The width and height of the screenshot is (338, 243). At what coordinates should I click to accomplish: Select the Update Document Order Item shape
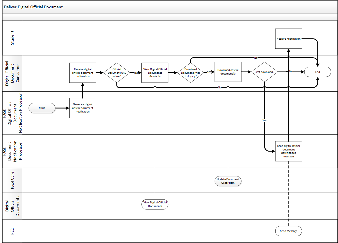pos(228,181)
